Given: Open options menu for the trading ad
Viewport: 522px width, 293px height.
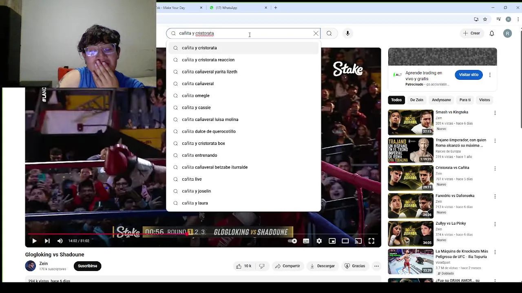Looking at the screenshot, I should 490,75.
